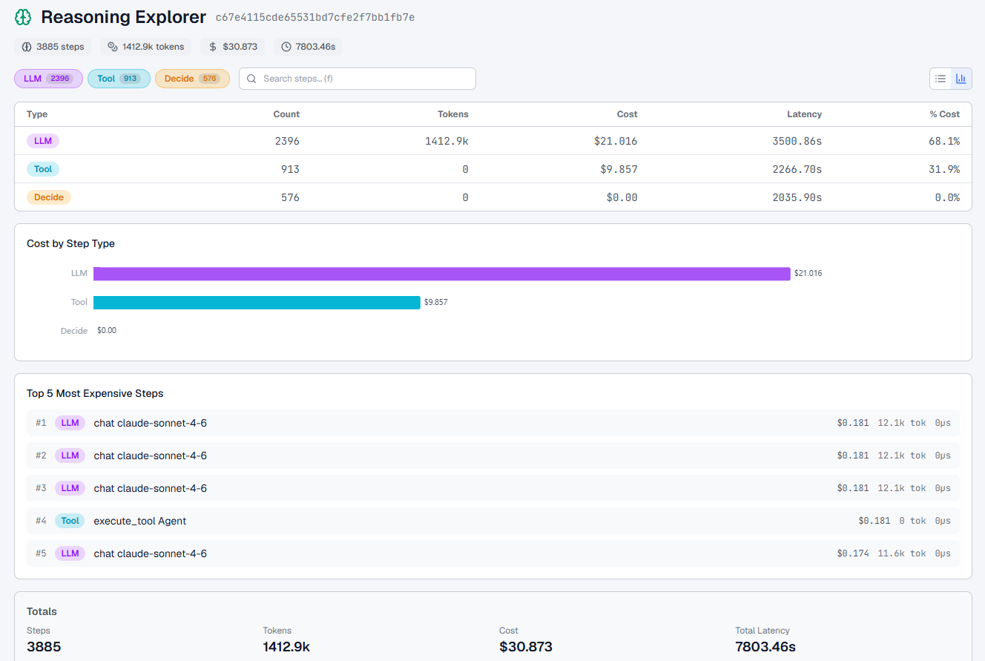The image size is (985, 661).
Task: Click the clock icon beside 7803.46s
Action: tap(286, 47)
